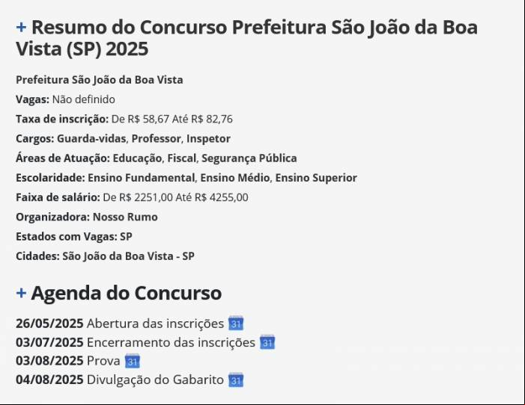Click the Resumo do Concurso Prefeitura heading
This screenshot has width=525, height=405.
tap(246, 38)
